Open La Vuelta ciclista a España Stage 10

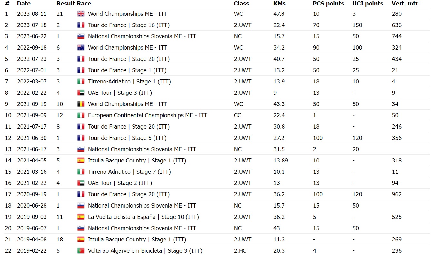coord(143,217)
